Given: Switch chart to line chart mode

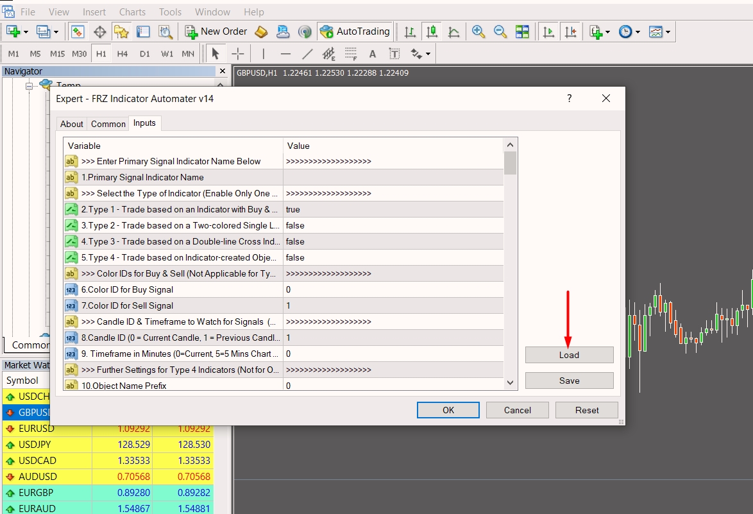Looking at the screenshot, I should [x=454, y=31].
